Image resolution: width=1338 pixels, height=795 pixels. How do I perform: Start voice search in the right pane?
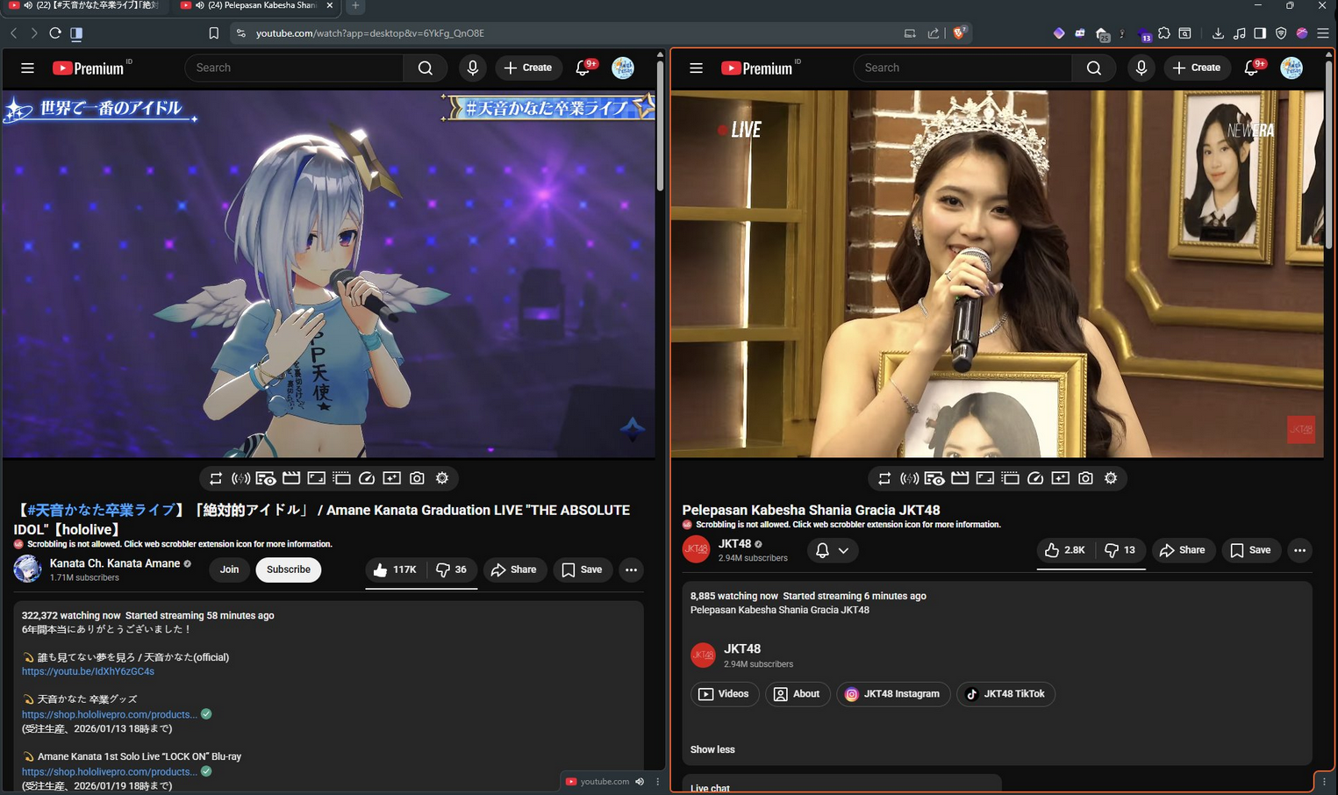[x=1141, y=68]
